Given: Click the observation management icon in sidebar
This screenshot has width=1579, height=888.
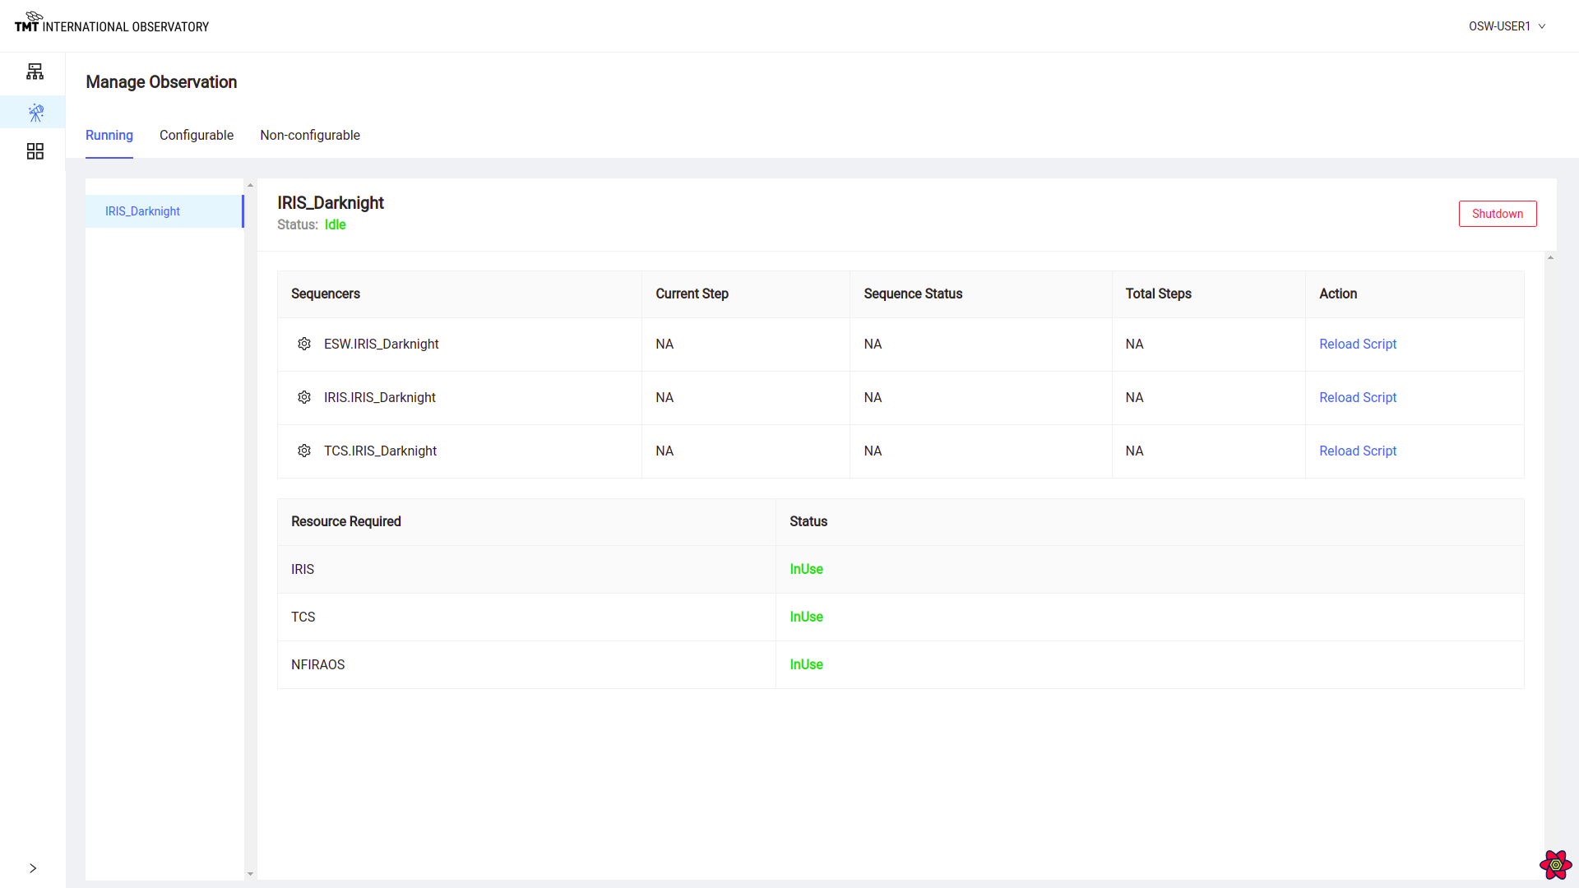Looking at the screenshot, I should click(x=35, y=112).
